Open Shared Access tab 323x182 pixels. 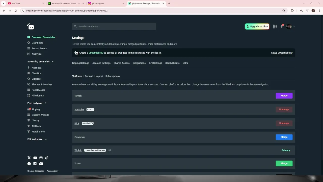[x=122, y=63]
